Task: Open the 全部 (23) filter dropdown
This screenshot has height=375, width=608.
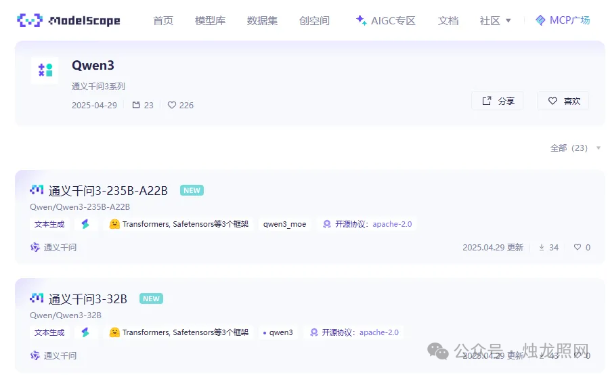Action: [576, 148]
